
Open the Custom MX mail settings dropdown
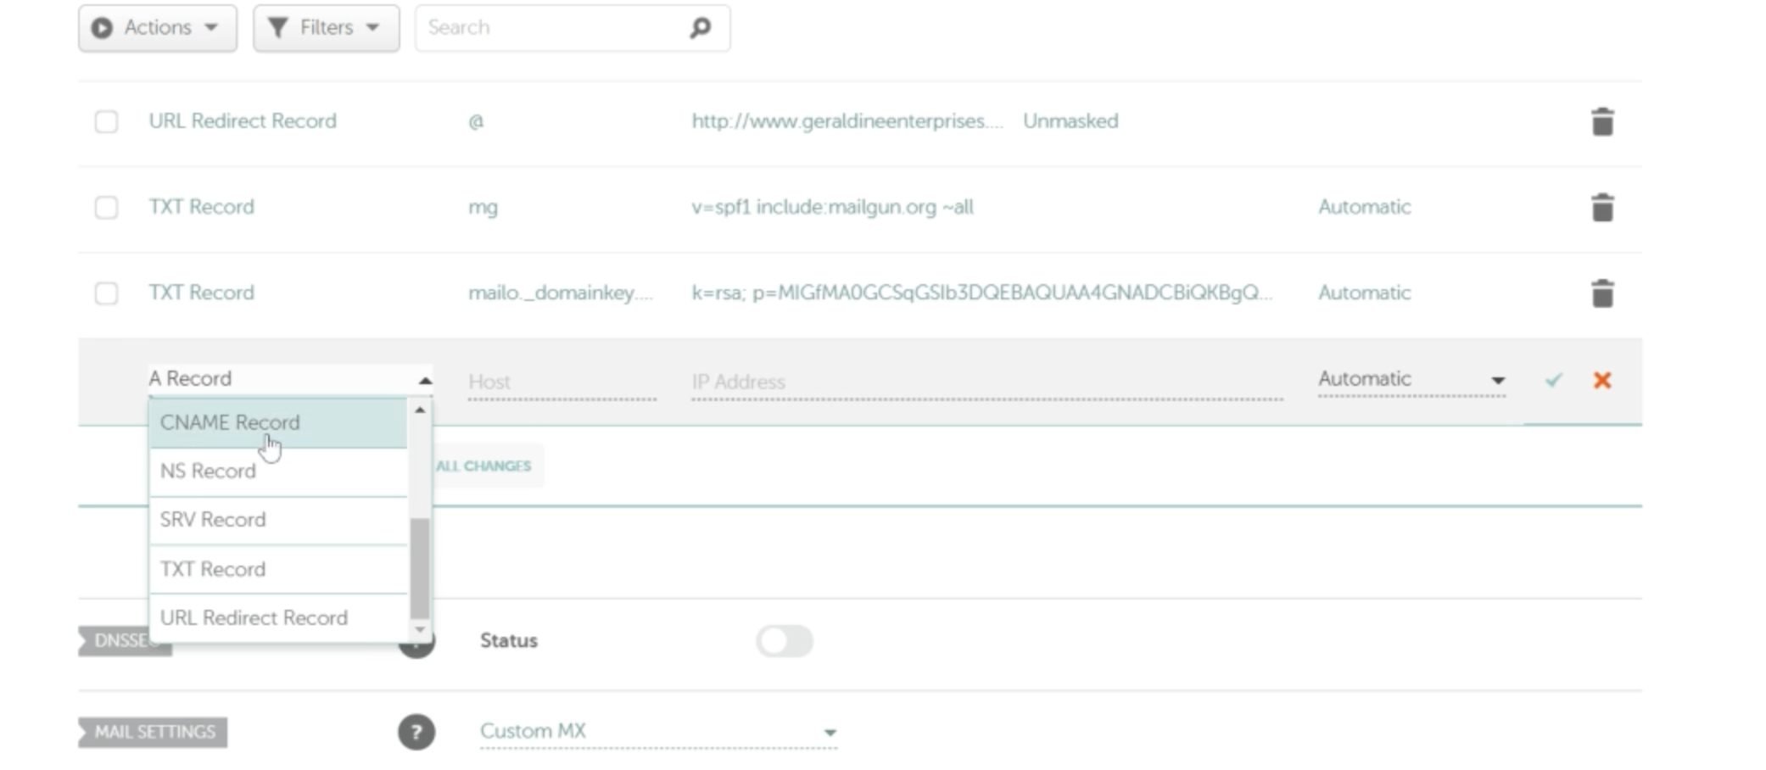[830, 730]
